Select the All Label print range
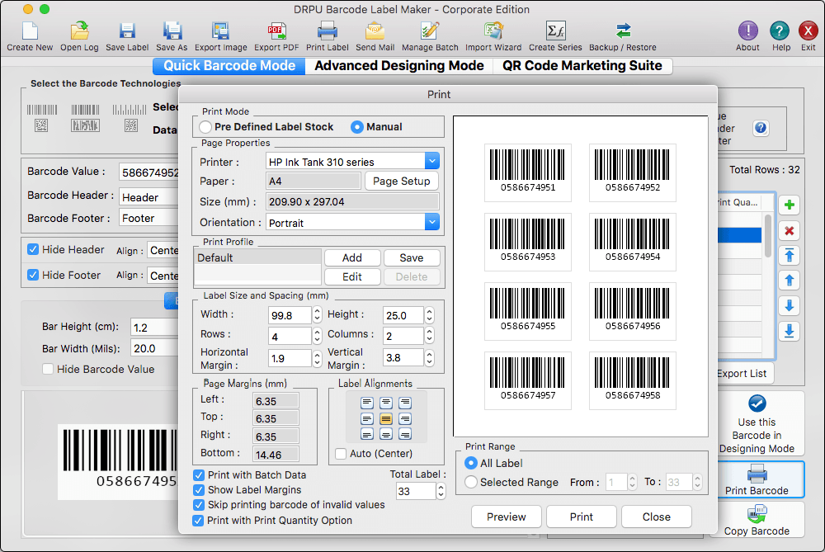825x552 pixels. click(470, 463)
